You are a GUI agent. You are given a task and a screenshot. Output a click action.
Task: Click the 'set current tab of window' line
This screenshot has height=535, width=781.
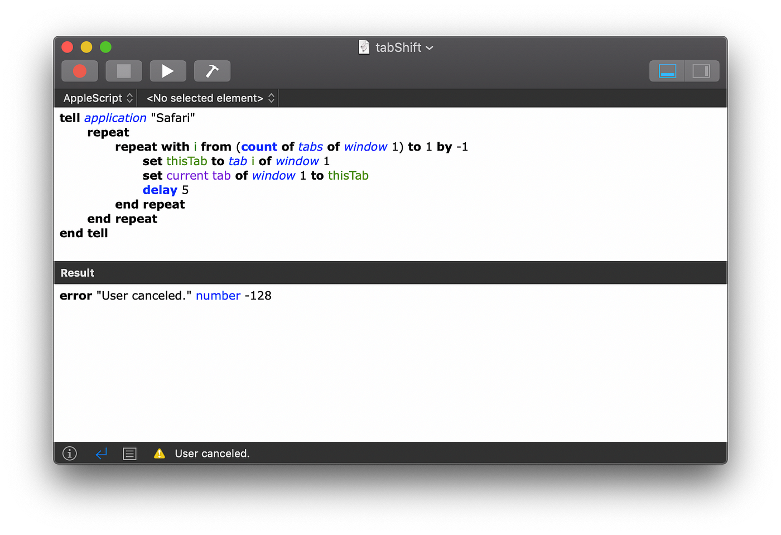(255, 176)
